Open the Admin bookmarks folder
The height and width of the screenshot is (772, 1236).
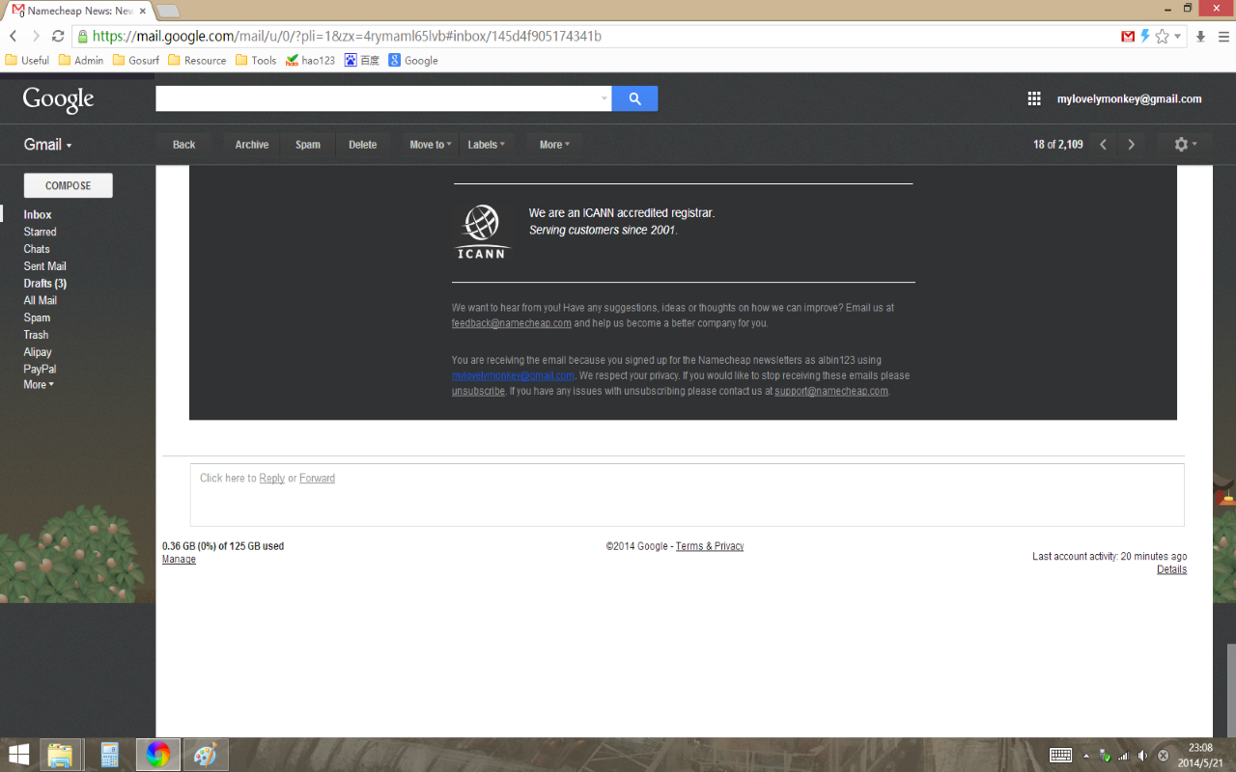pyautogui.click(x=80, y=60)
